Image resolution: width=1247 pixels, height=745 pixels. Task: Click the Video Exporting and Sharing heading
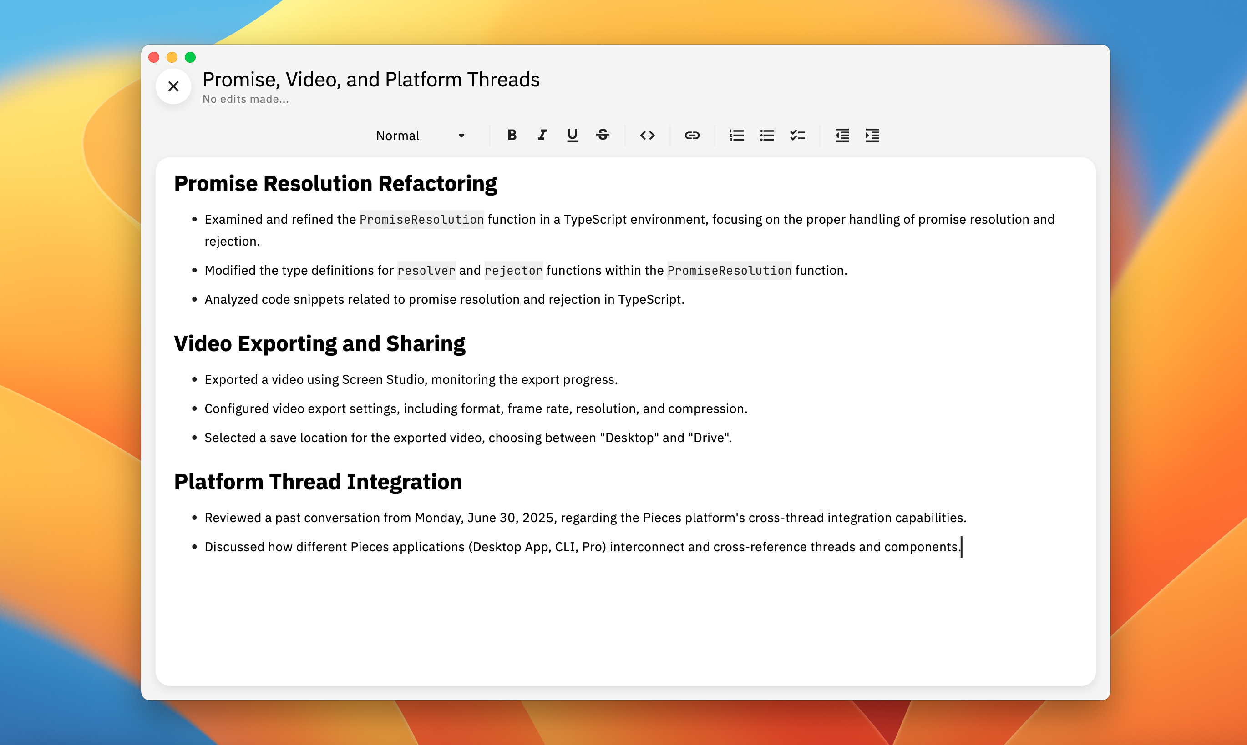click(319, 344)
